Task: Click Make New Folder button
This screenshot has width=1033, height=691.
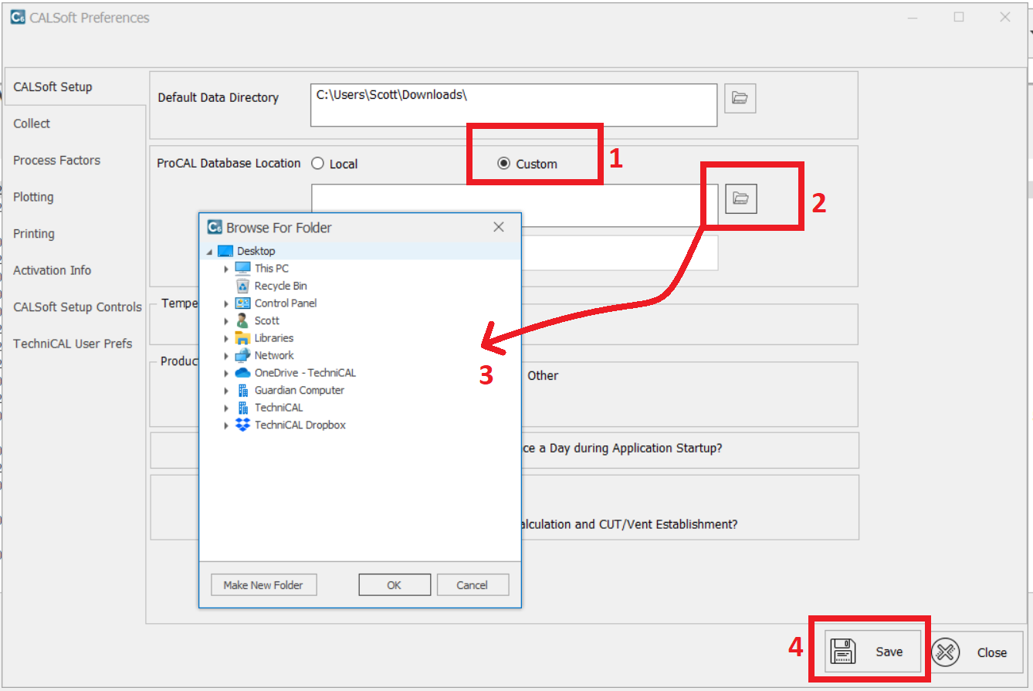Action: click(264, 585)
